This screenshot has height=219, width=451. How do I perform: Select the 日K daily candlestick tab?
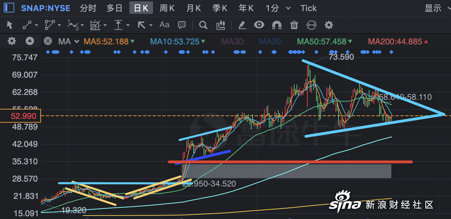(141, 8)
